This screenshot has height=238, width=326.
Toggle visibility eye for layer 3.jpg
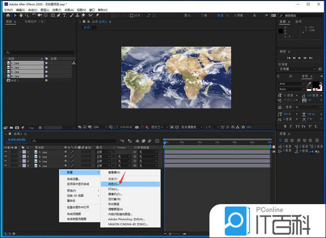click(6, 161)
